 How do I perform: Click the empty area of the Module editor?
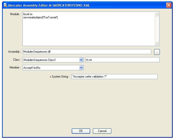tap(88, 33)
